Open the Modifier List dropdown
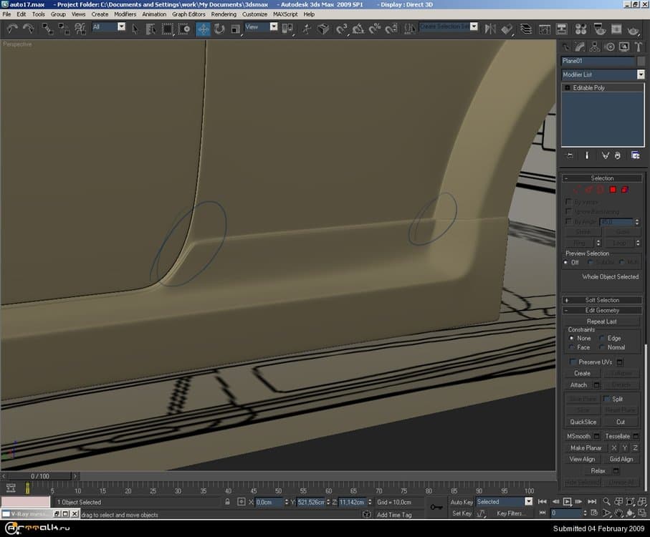 tap(640, 74)
